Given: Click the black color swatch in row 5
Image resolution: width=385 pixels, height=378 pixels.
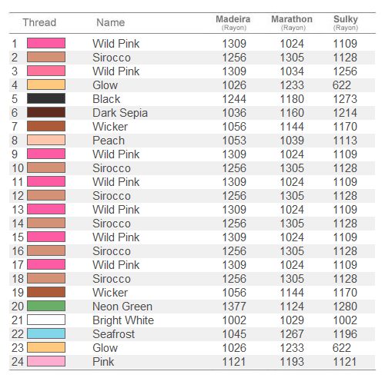Looking at the screenshot, I should [46, 98].
